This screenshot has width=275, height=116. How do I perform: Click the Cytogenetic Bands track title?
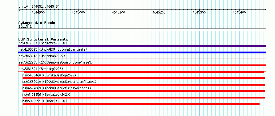point(37,23)
